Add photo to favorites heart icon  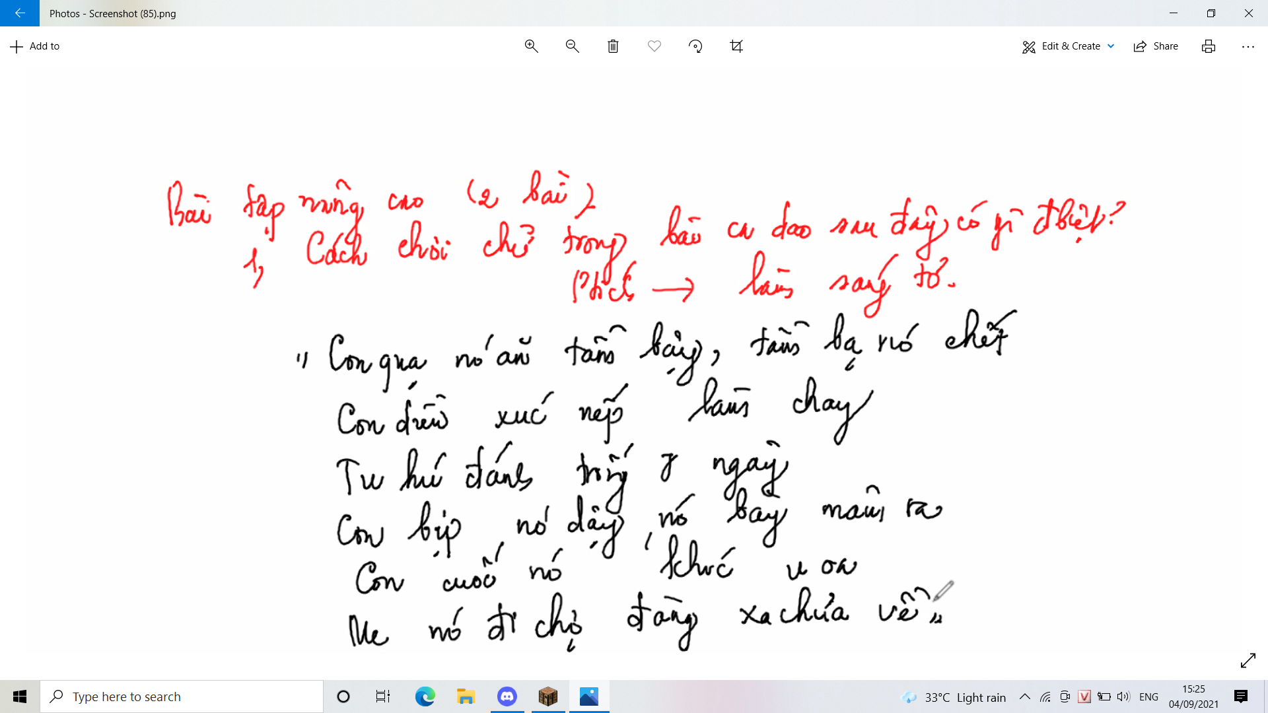tap(654, 46)
